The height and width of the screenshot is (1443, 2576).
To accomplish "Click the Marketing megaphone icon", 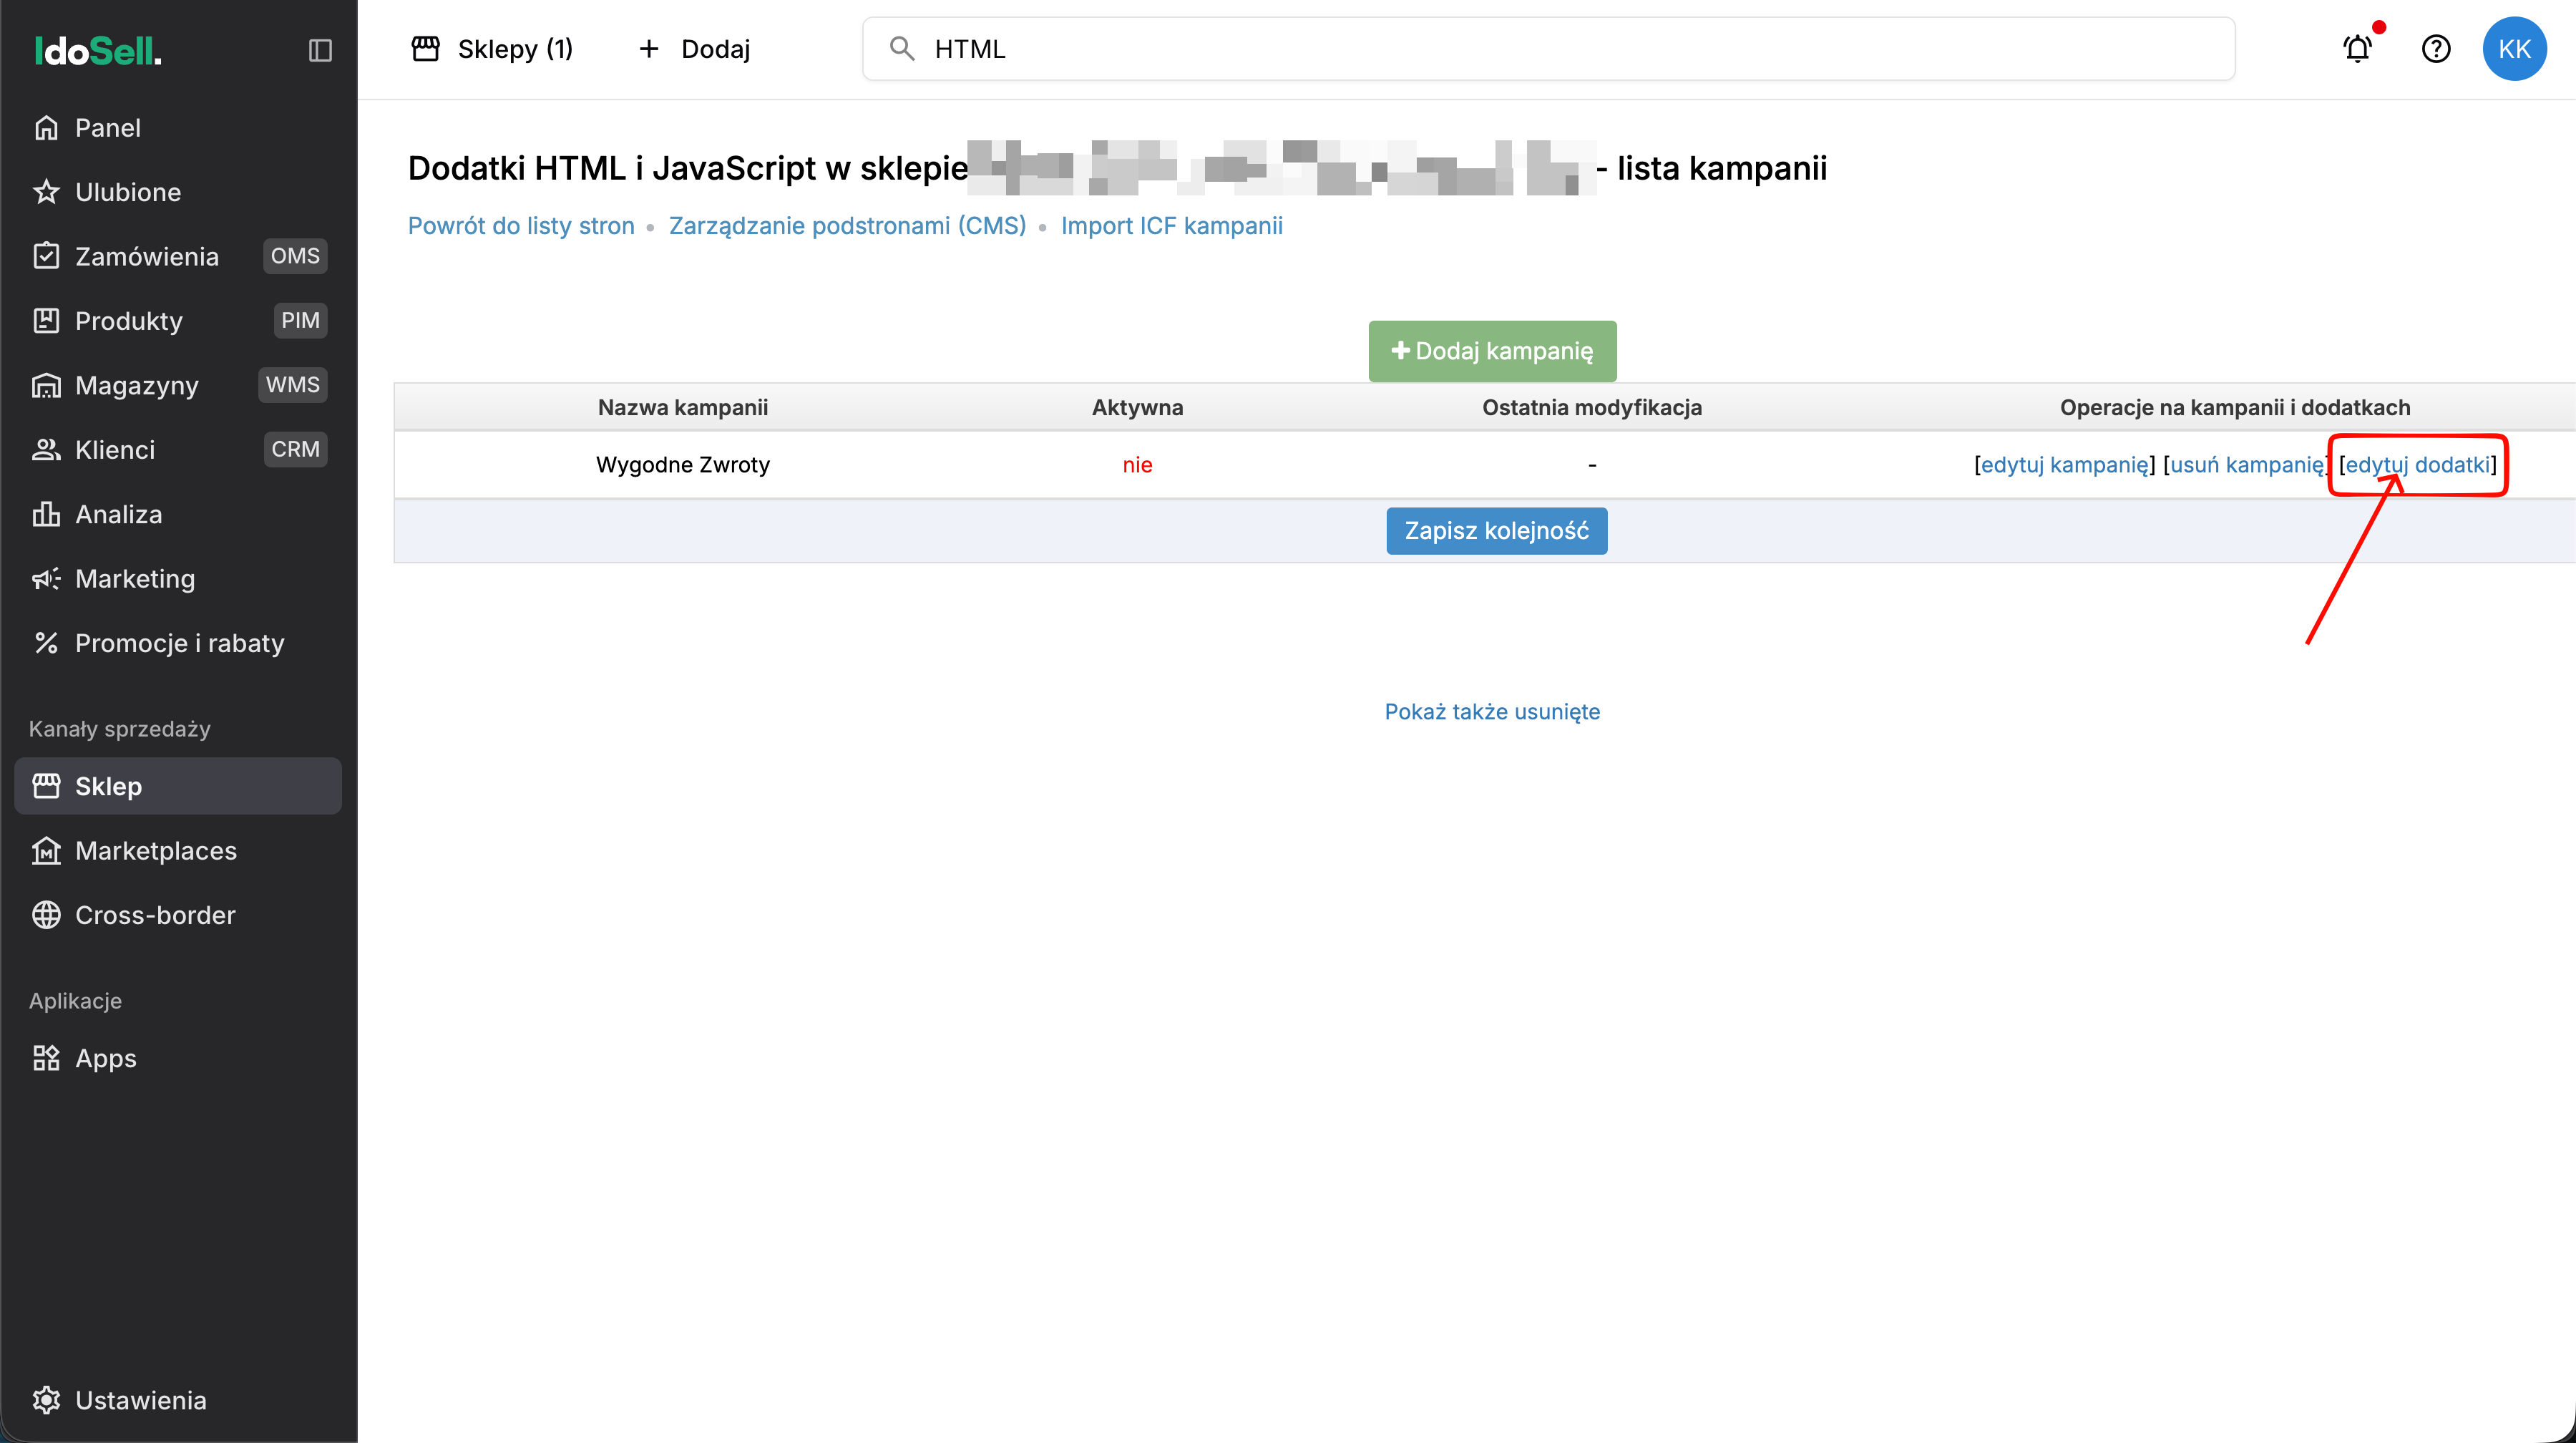I will (46, 579).
